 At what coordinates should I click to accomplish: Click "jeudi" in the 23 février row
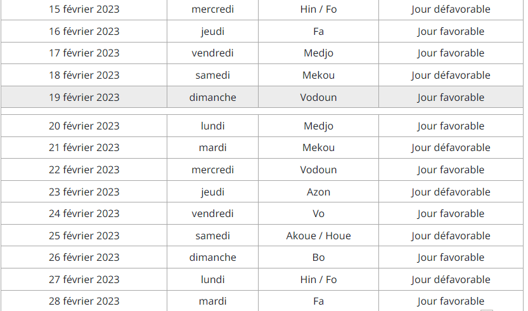(x=212, y=192)
